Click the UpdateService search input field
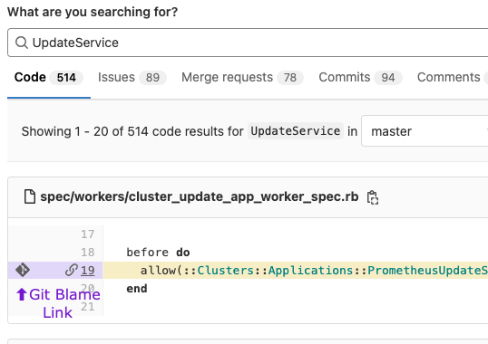This screenshot has height=344, width=488. [248, 43]
